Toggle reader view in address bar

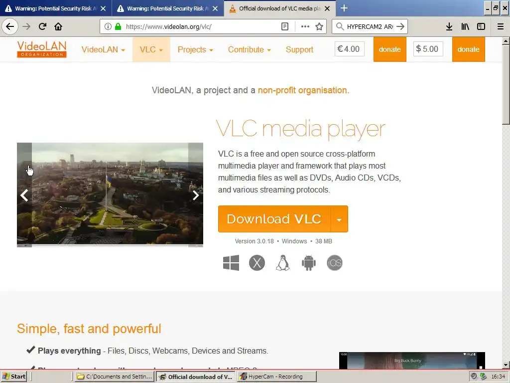coord(284,26)
